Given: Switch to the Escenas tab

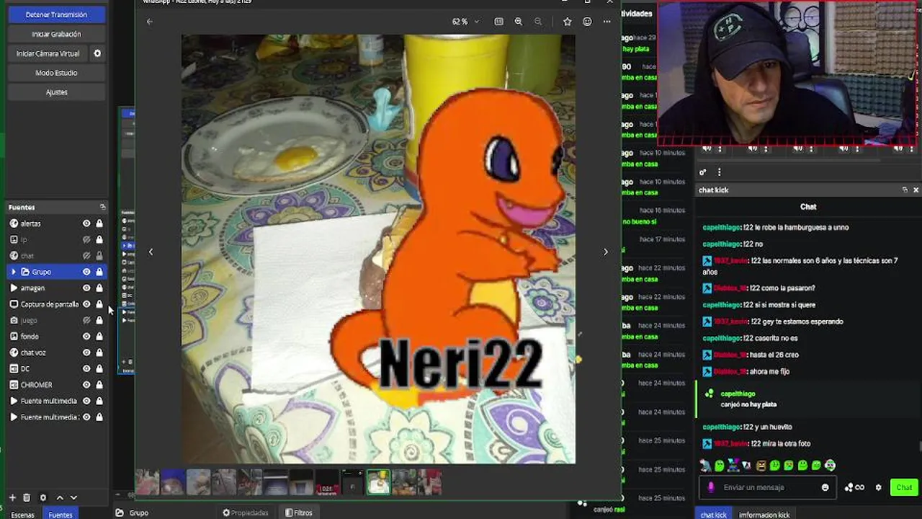Looking at the screenshot, I should tap(22, 515).
